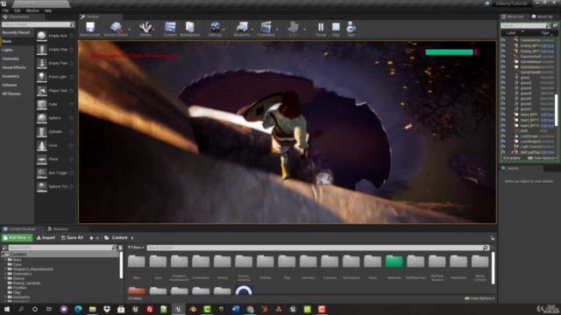The height and width of the screenshot is (315, 561).
Task: Select the Cylinder shape item
Action: (54, 132)
